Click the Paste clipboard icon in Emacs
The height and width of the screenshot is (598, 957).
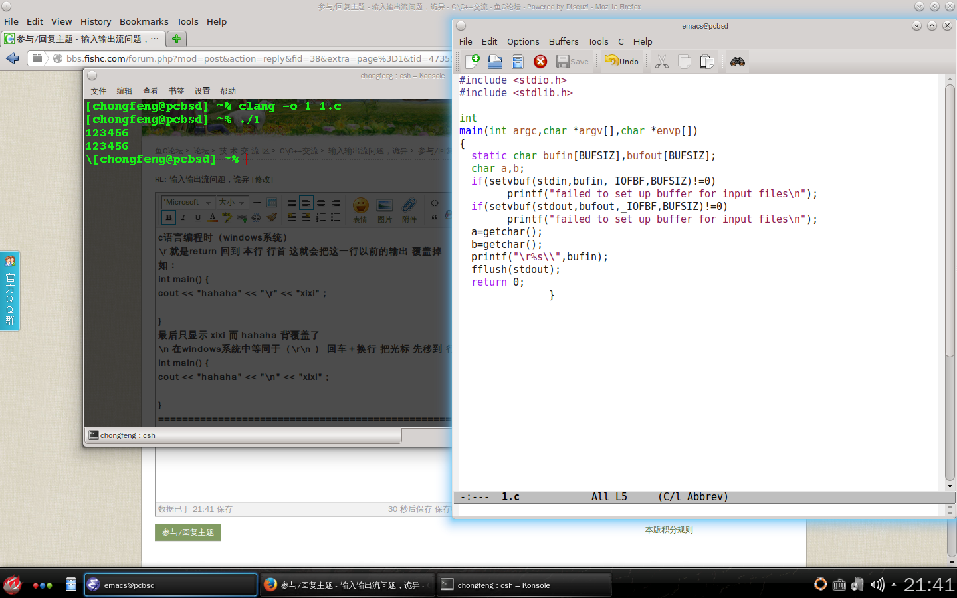click(x=707, y=62)
